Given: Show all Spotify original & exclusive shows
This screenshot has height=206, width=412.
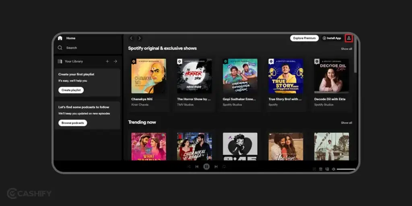Looking at the screenshot, I should coord(346,49).
